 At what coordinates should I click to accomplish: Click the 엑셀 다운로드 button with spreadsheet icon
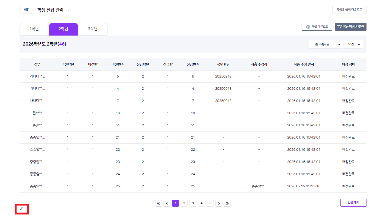(x=317, y=27)
